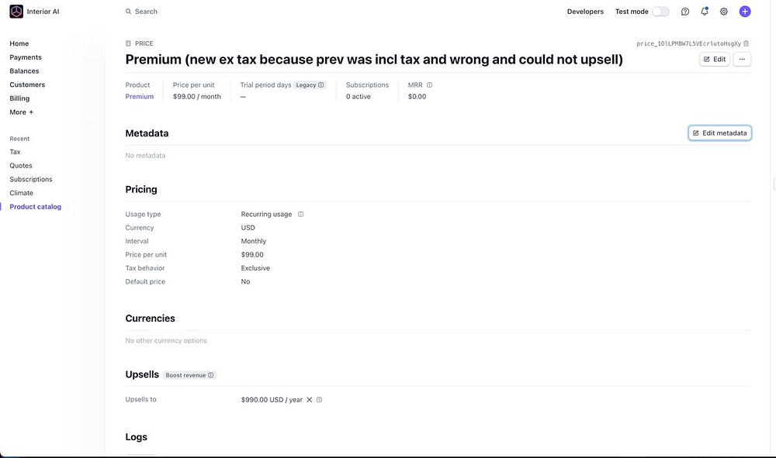This screenshot has width=776, height=458.
Task: Open the three-dot more actions menu
Action: click(x=742, y=59)
